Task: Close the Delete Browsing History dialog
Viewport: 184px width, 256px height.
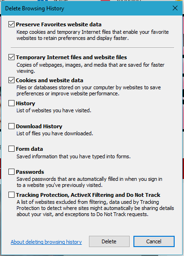Action: pyautogui.click(x=175, y=8)
